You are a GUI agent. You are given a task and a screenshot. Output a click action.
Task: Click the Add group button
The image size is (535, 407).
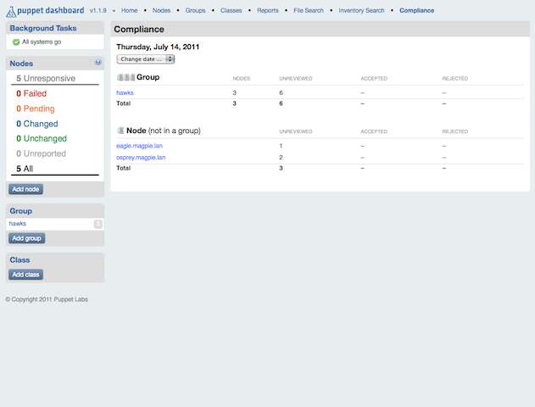(26, 238)
